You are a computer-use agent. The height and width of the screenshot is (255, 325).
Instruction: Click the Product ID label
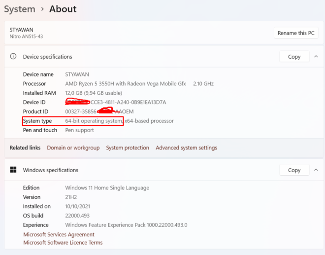(35, 111)
